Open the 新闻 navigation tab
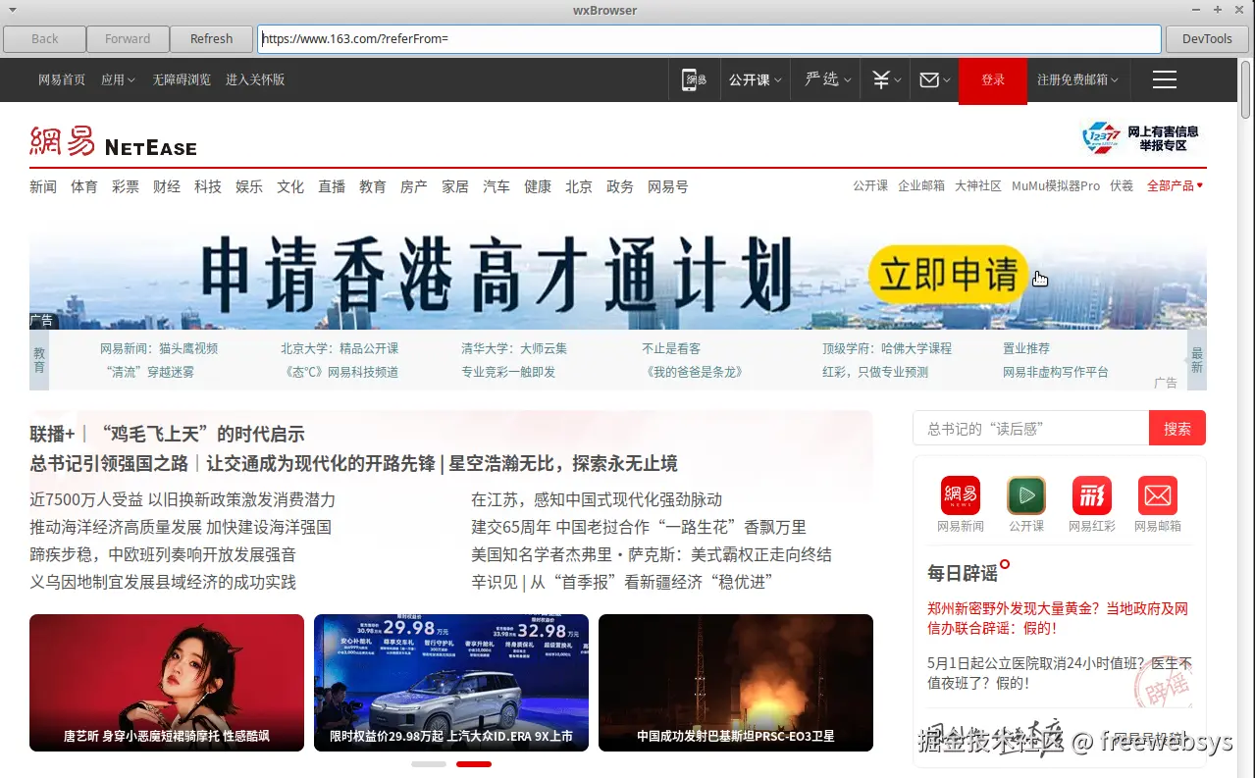This screenshot has width=1255, height=778. click(43, 186)
